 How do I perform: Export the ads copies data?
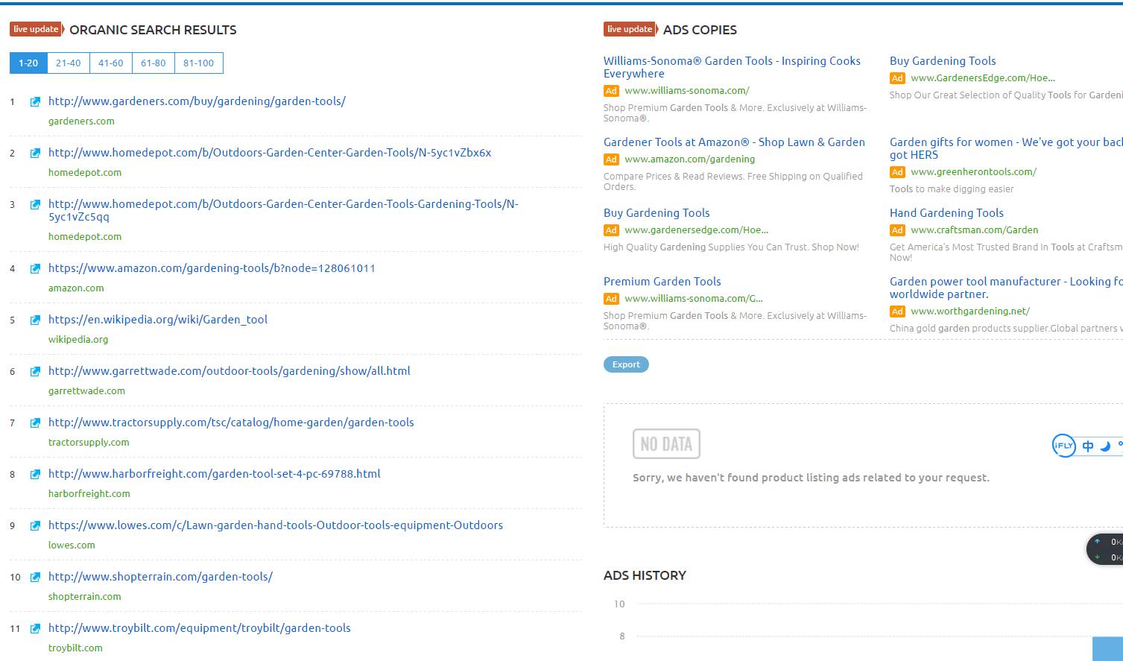pyautogui.click(x=626, y=364)
